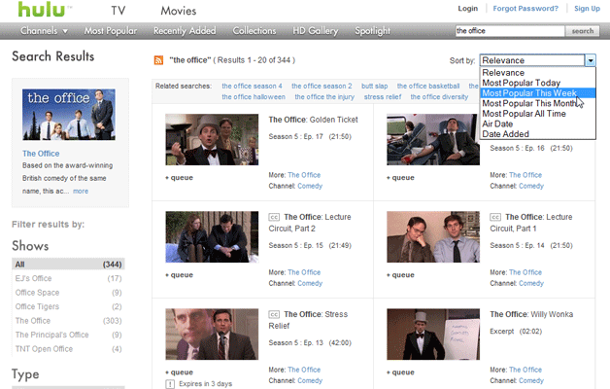Viewport: 610px width, 389px height.
Task: Sort results by Air Date
Action: pos(497,124)
